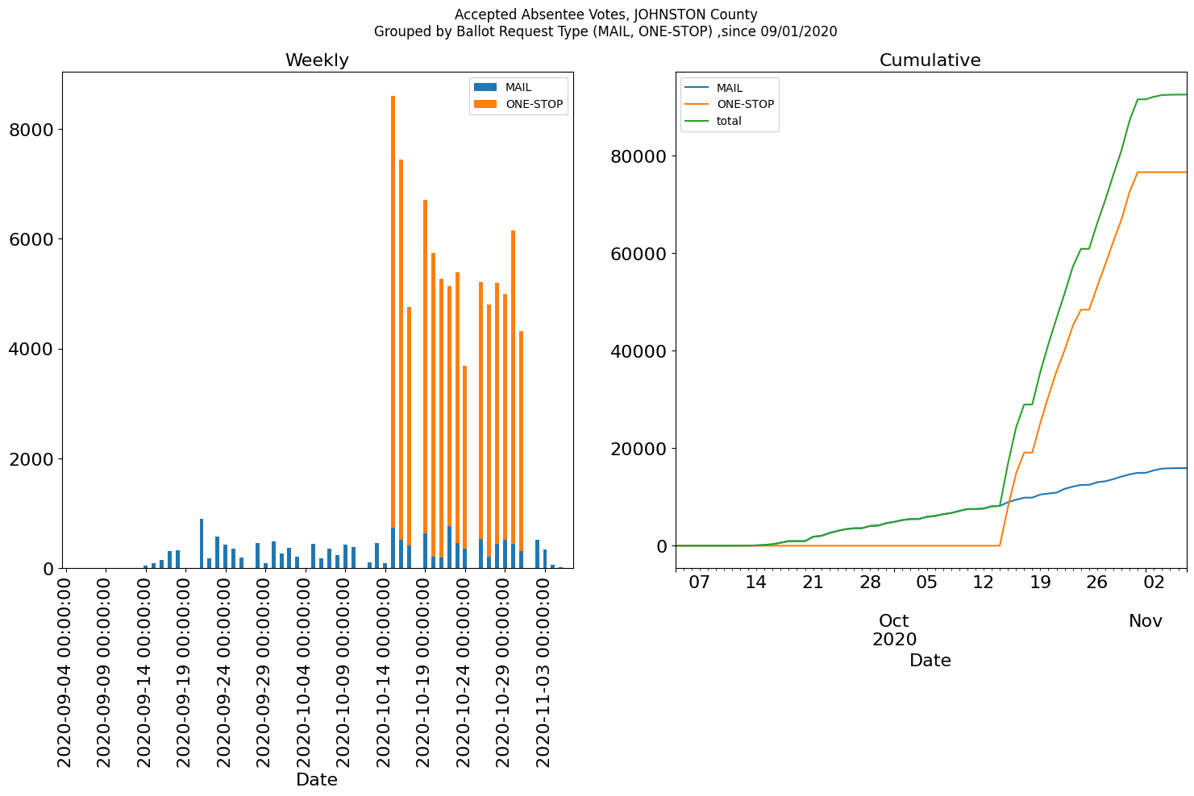Click the tallest orange bar in the Weekly chart
Image resolution: width=1194 pixels, height=796 pixels.
(393, 312)
